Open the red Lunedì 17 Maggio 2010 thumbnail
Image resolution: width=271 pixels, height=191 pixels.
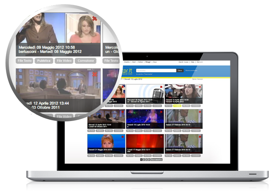click(x=145, y=144)
